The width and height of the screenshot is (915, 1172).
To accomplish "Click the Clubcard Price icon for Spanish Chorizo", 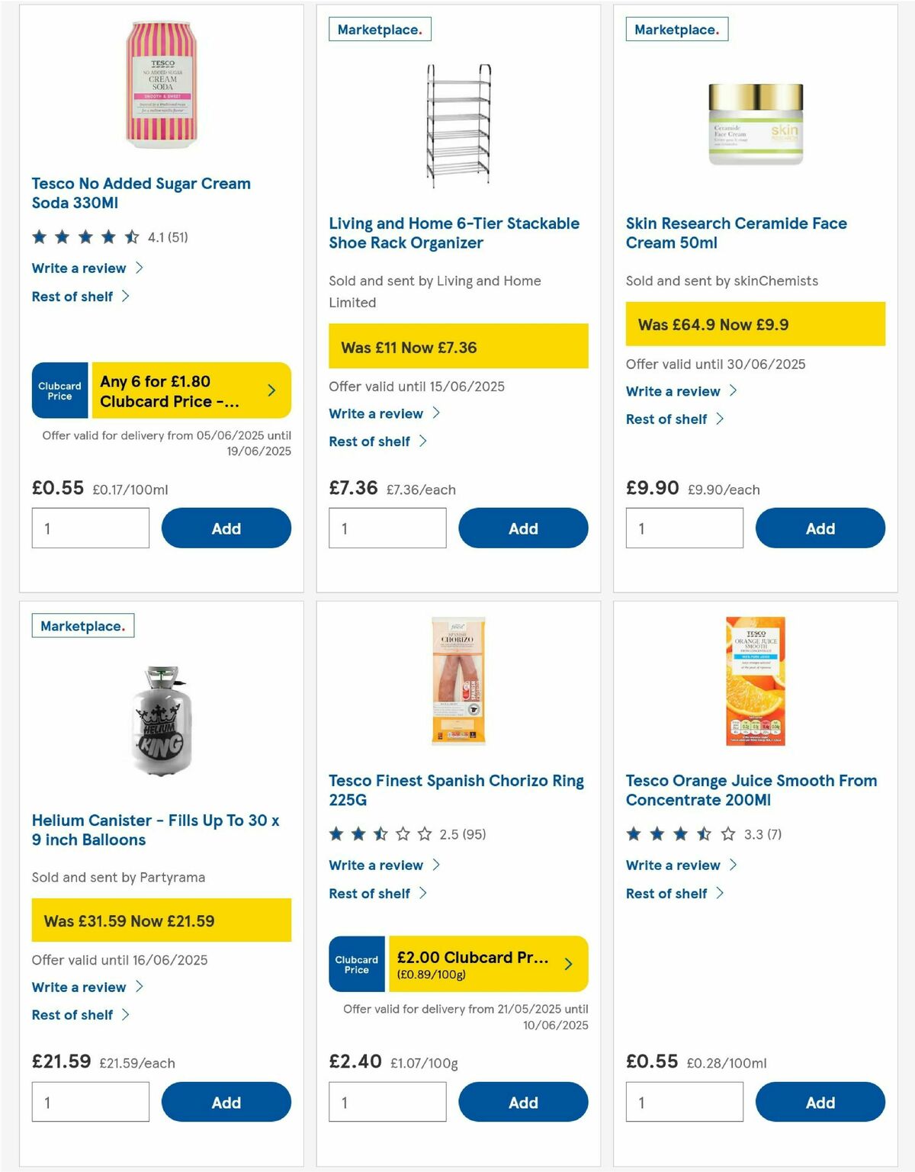I will (356, 964).
